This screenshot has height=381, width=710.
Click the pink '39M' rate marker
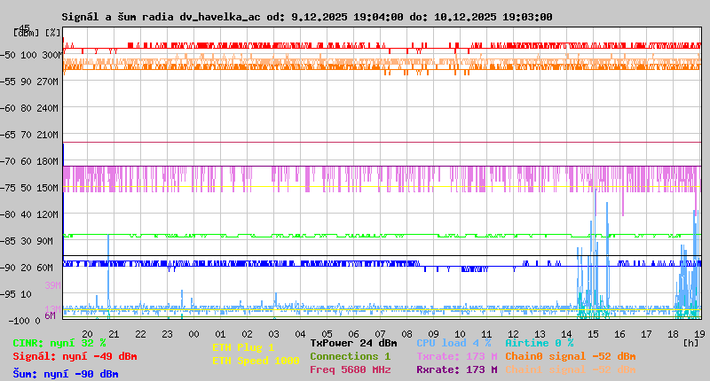point(52,285)
